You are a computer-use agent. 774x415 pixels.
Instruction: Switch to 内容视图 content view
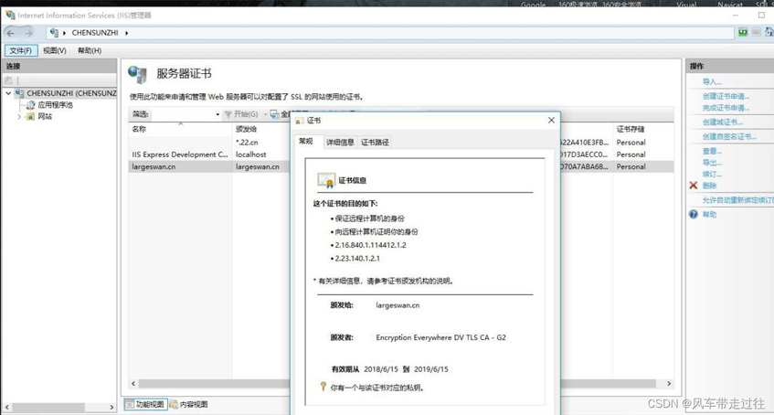click(x=188, y=404)
